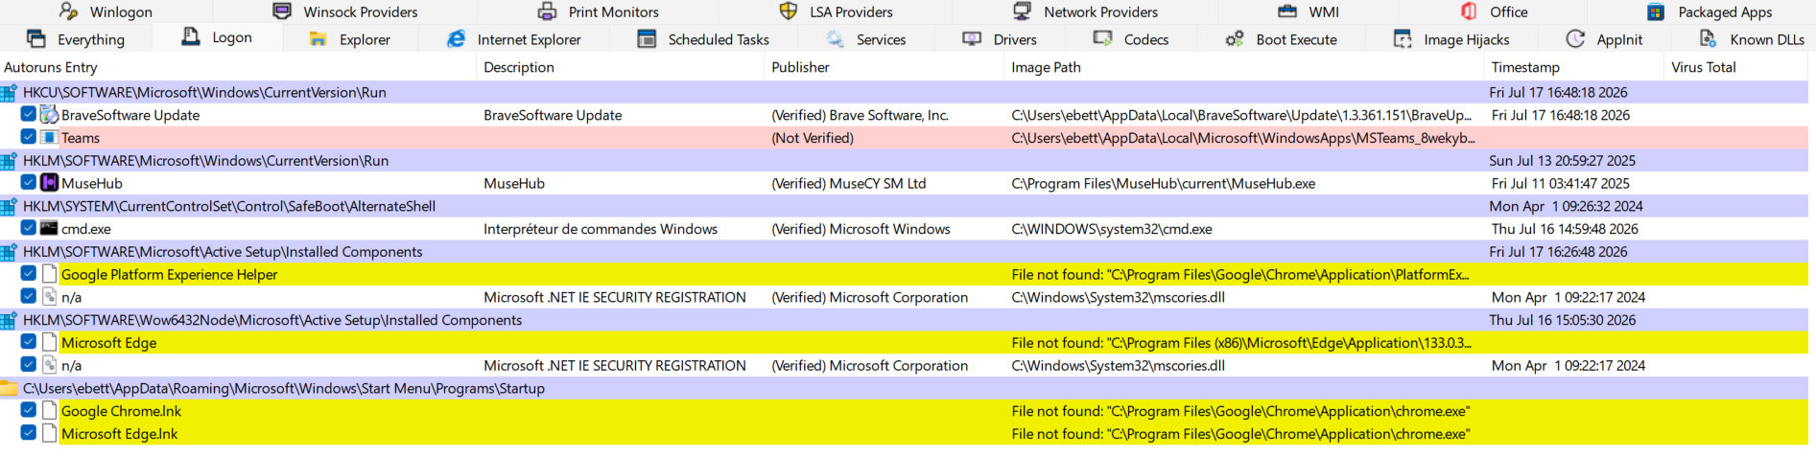The image size is (1816, 457).
Task: Click the Internet Explorer logo icon
Action: tap(457, 38)
